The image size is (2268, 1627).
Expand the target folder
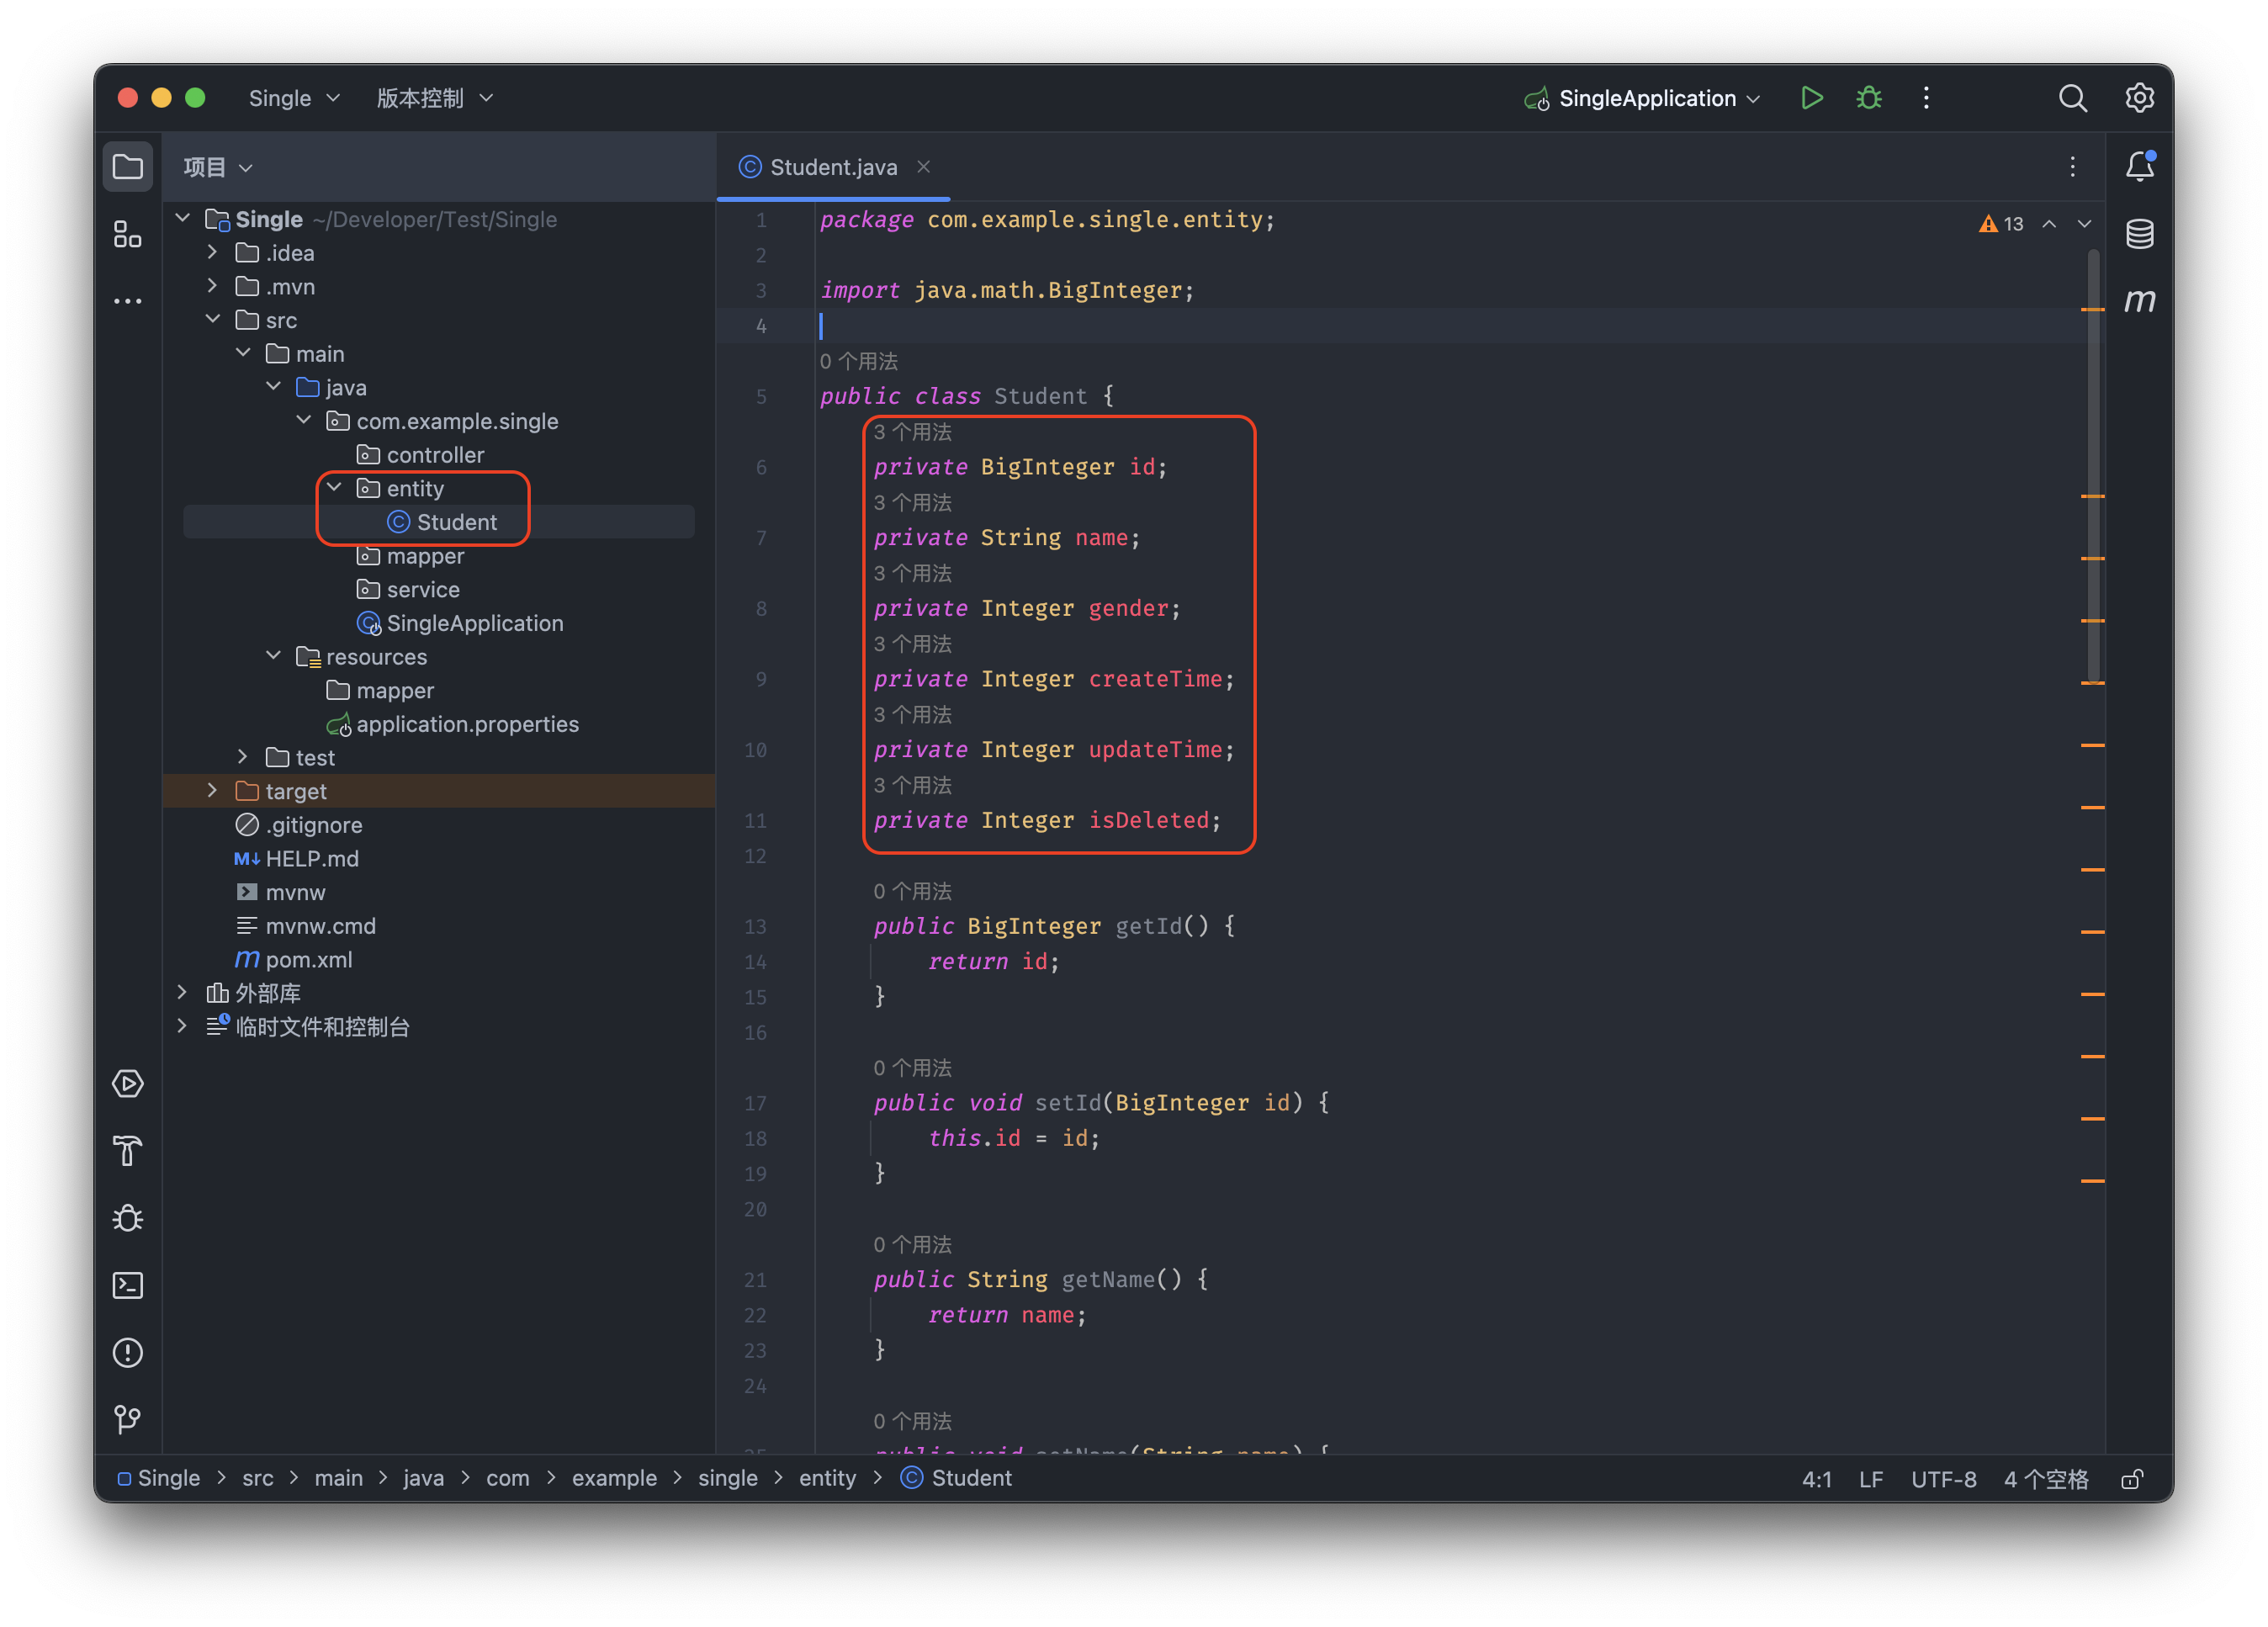tap(212, 791)
